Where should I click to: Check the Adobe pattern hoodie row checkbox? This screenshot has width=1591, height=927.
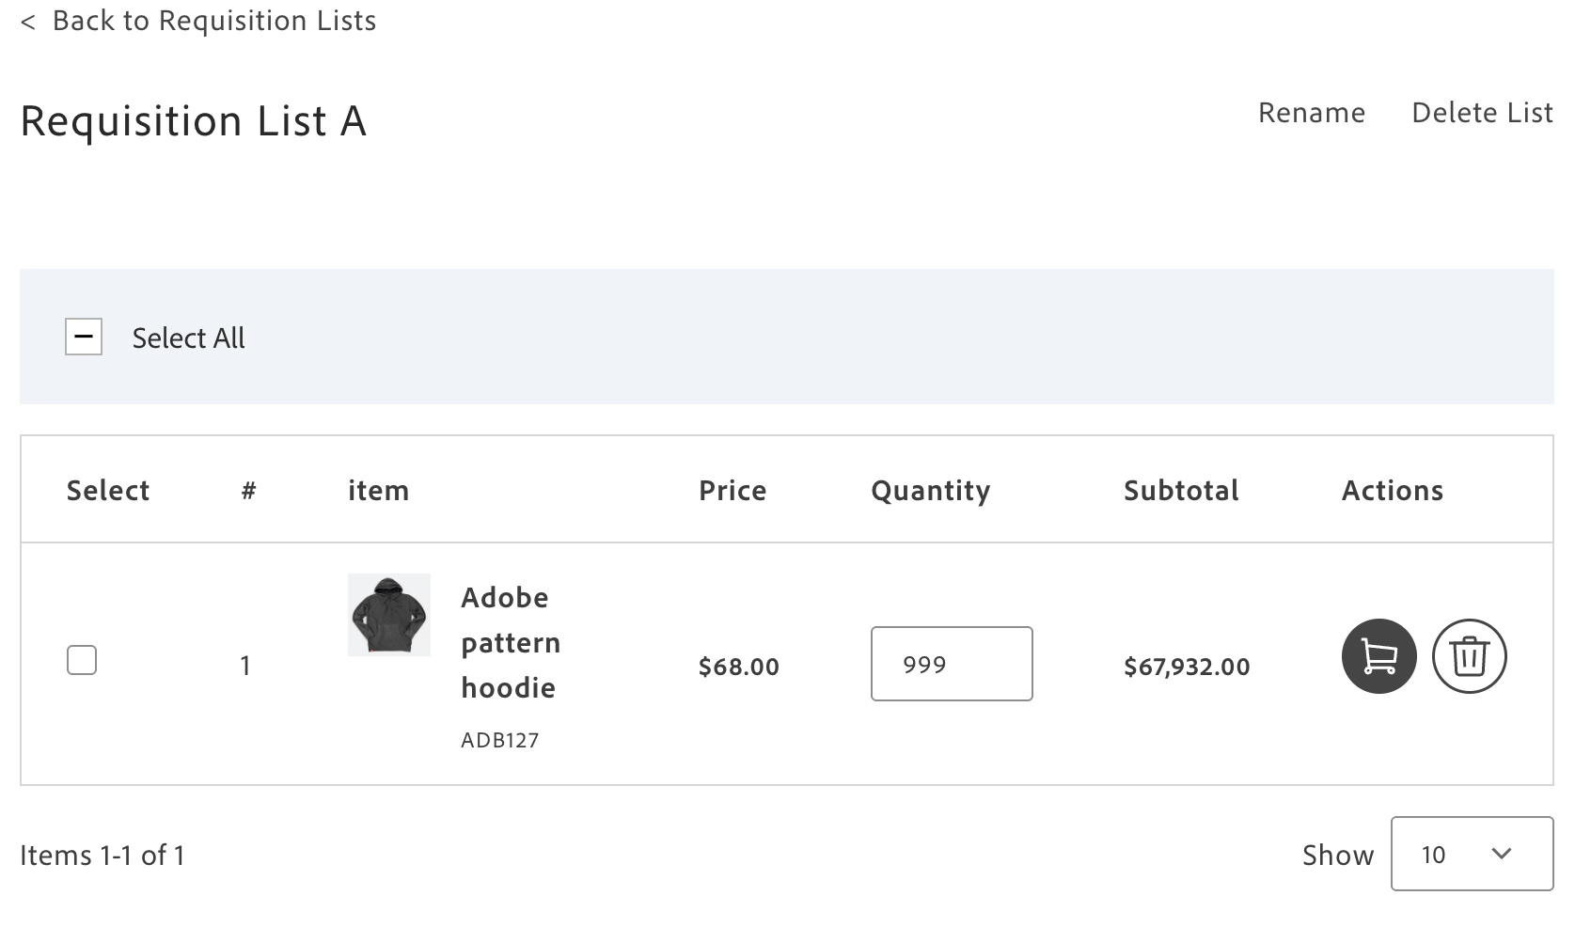pyautogui.click(x=82, y=660)
